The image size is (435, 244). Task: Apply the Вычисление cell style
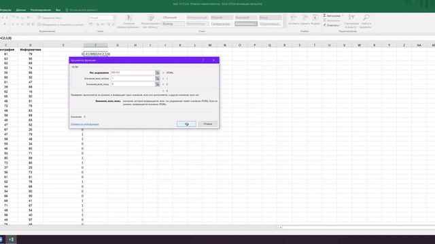pos(197,24)
